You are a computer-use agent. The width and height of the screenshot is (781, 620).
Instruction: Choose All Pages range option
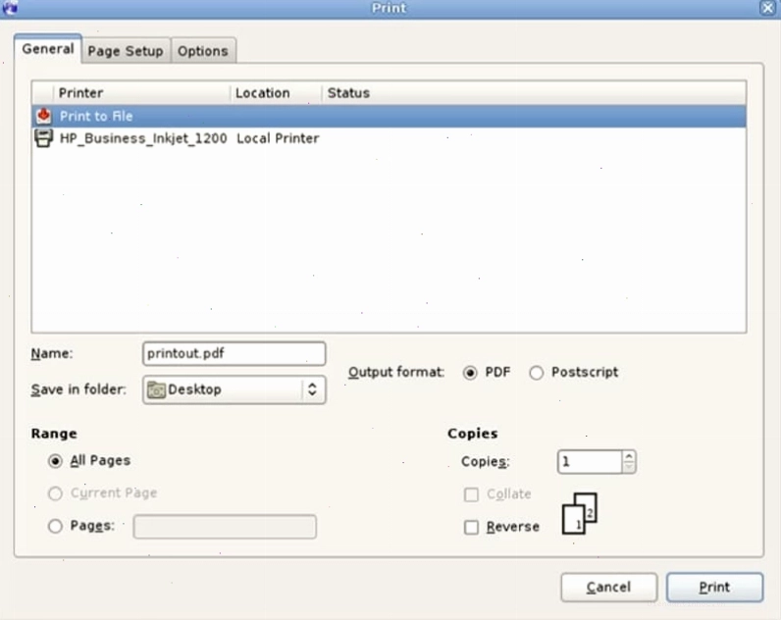55,461
